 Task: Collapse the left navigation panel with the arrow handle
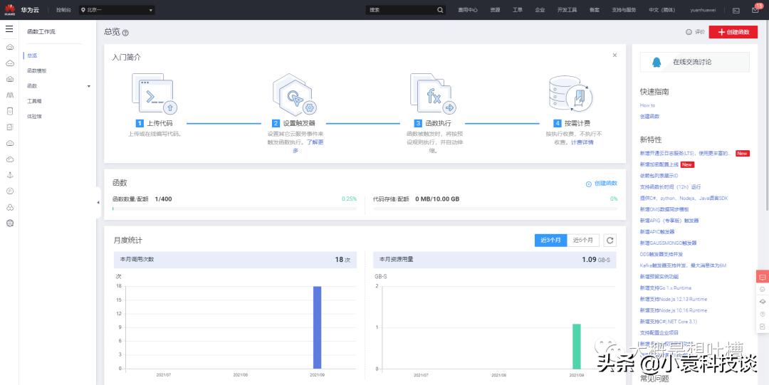tap(98, 203)
